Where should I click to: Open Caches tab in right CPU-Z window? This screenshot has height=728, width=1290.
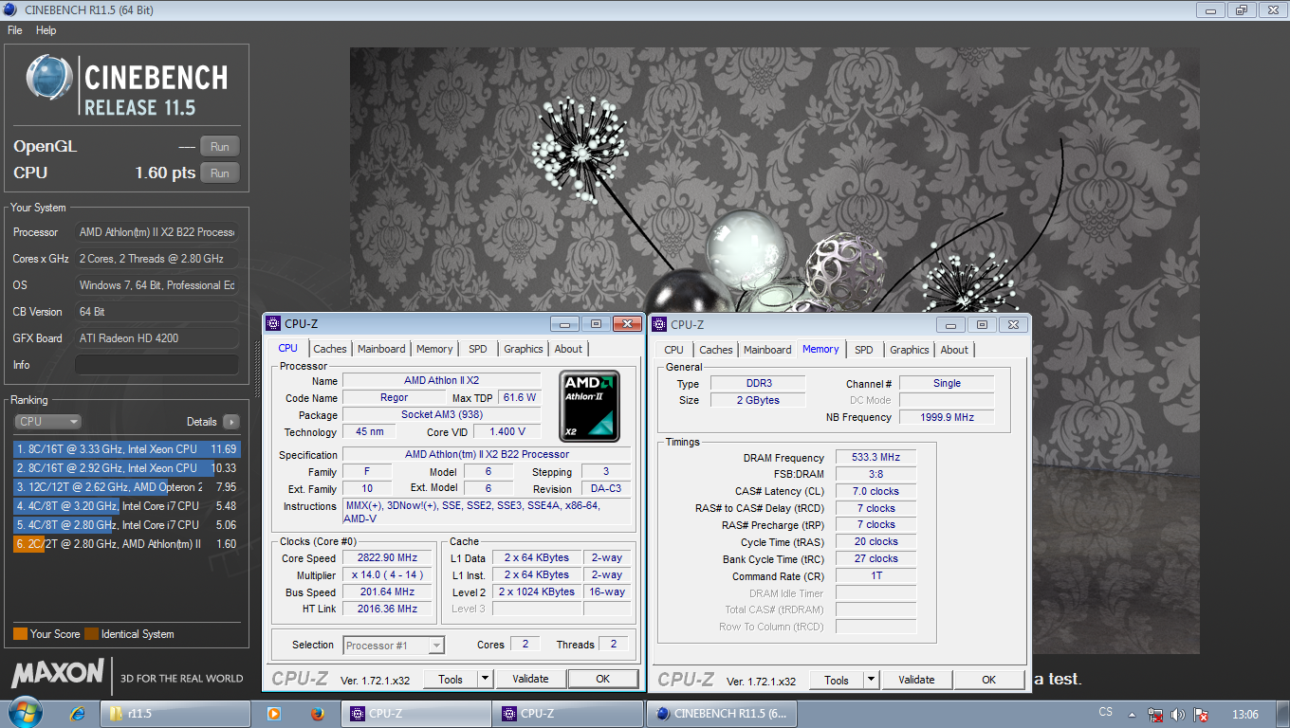point(716,350)
